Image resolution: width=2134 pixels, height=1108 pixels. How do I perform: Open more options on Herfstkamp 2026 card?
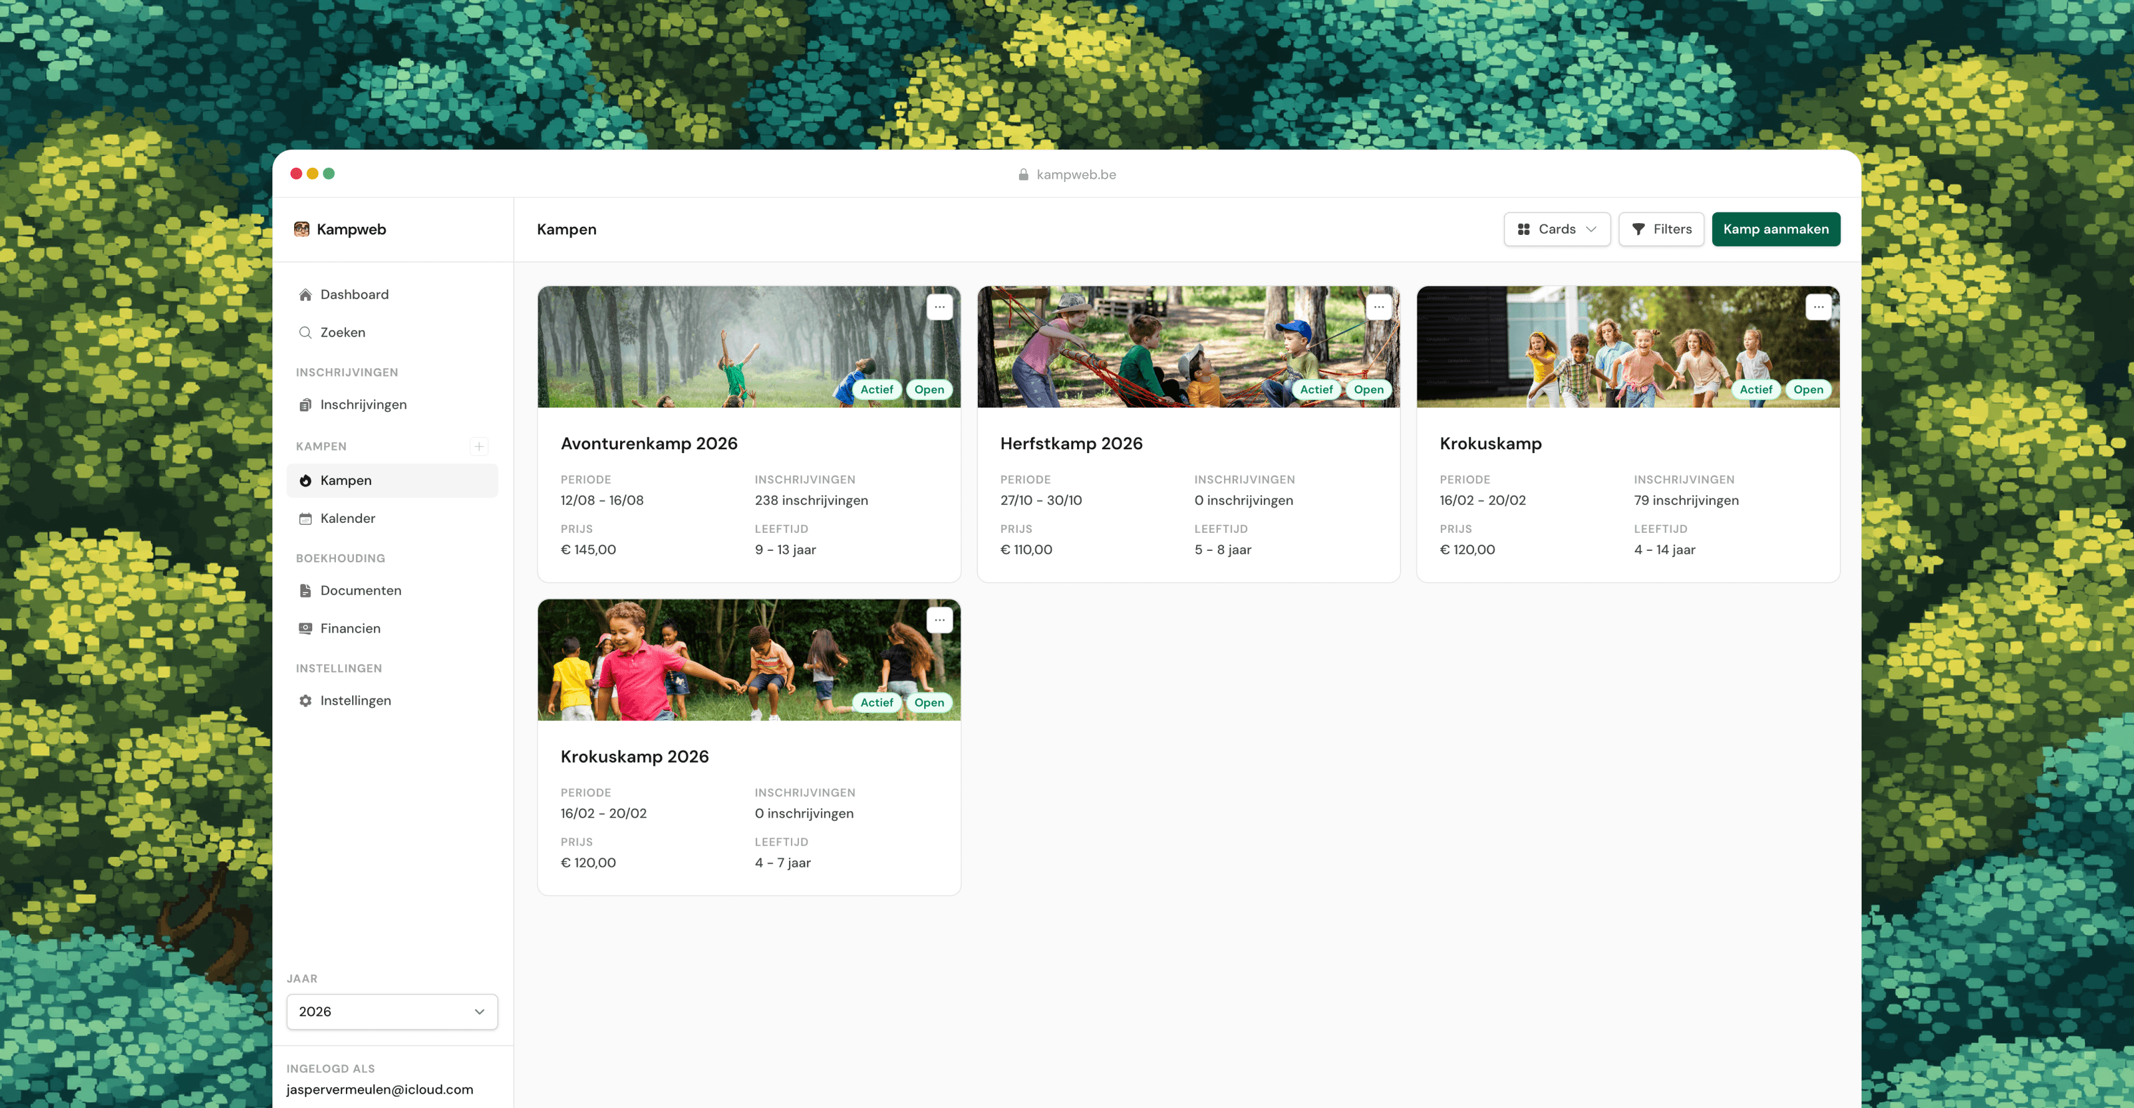pos(1379,307)
